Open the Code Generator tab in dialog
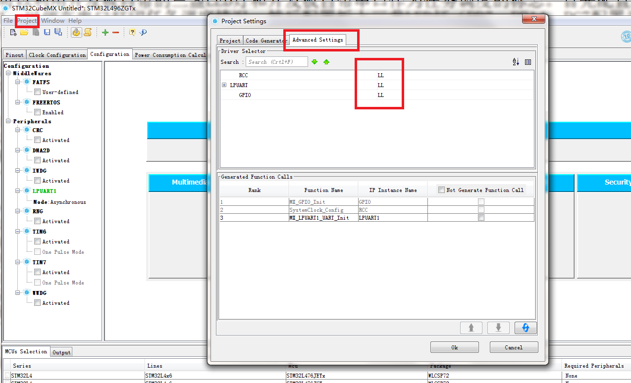Viewport: 631px width, 383px height. [x=265, y=41]
